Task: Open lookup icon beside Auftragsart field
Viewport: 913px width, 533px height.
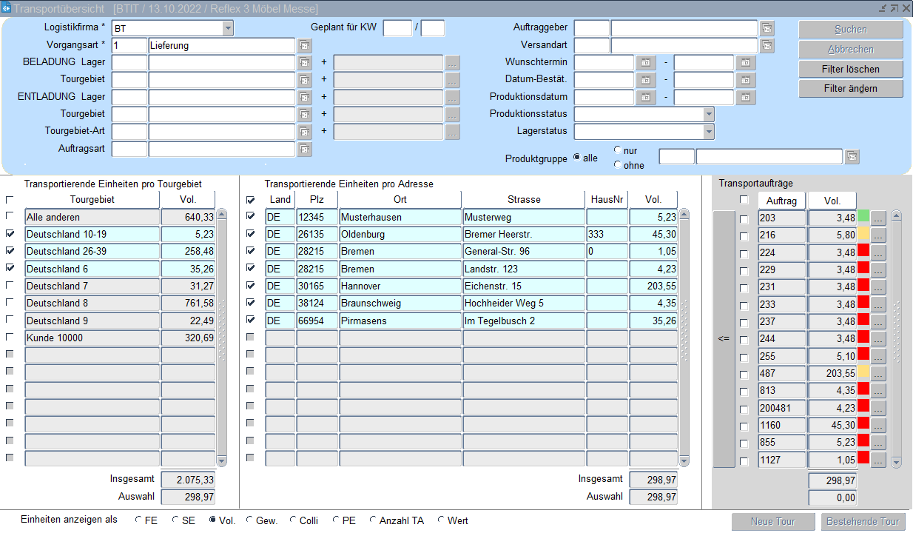Action: tap(305, 150)
